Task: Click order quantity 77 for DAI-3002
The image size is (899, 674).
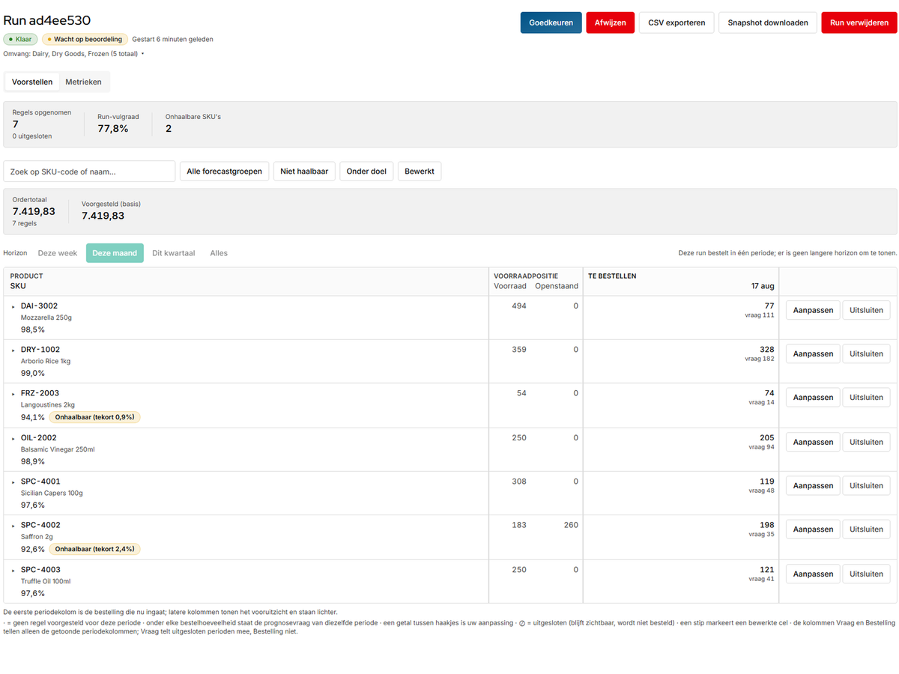Action: pyautogui.click(x=769, y=306)
